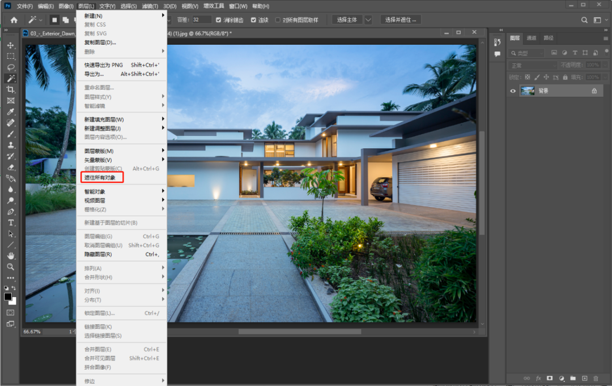Viewport: 612px width, 386px height.
Task: Open the 正常 blend mode dropdown
Action: 533,66
